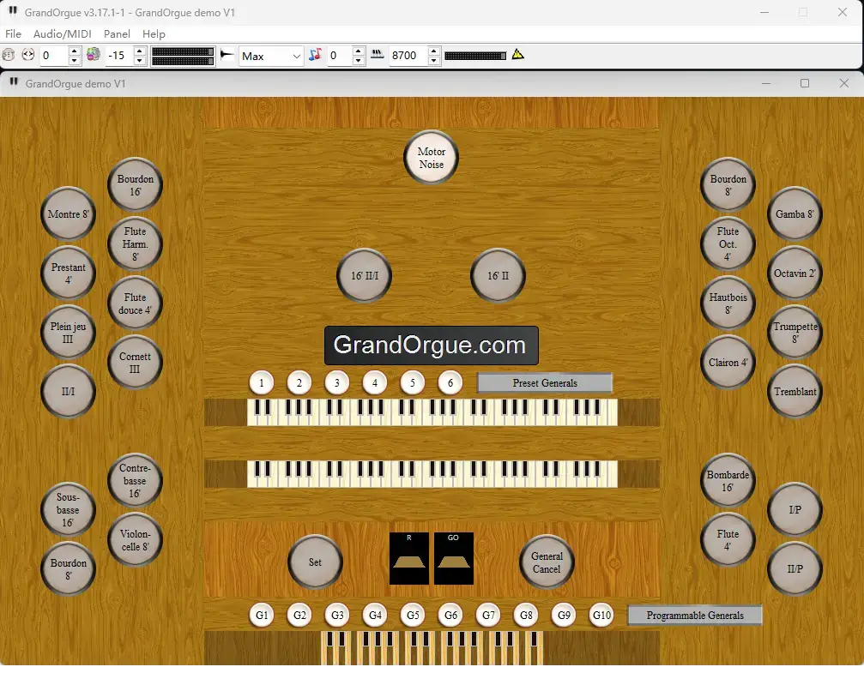Open the Panel menu
The height and width of the screenshot is (691, 864).
117,33
